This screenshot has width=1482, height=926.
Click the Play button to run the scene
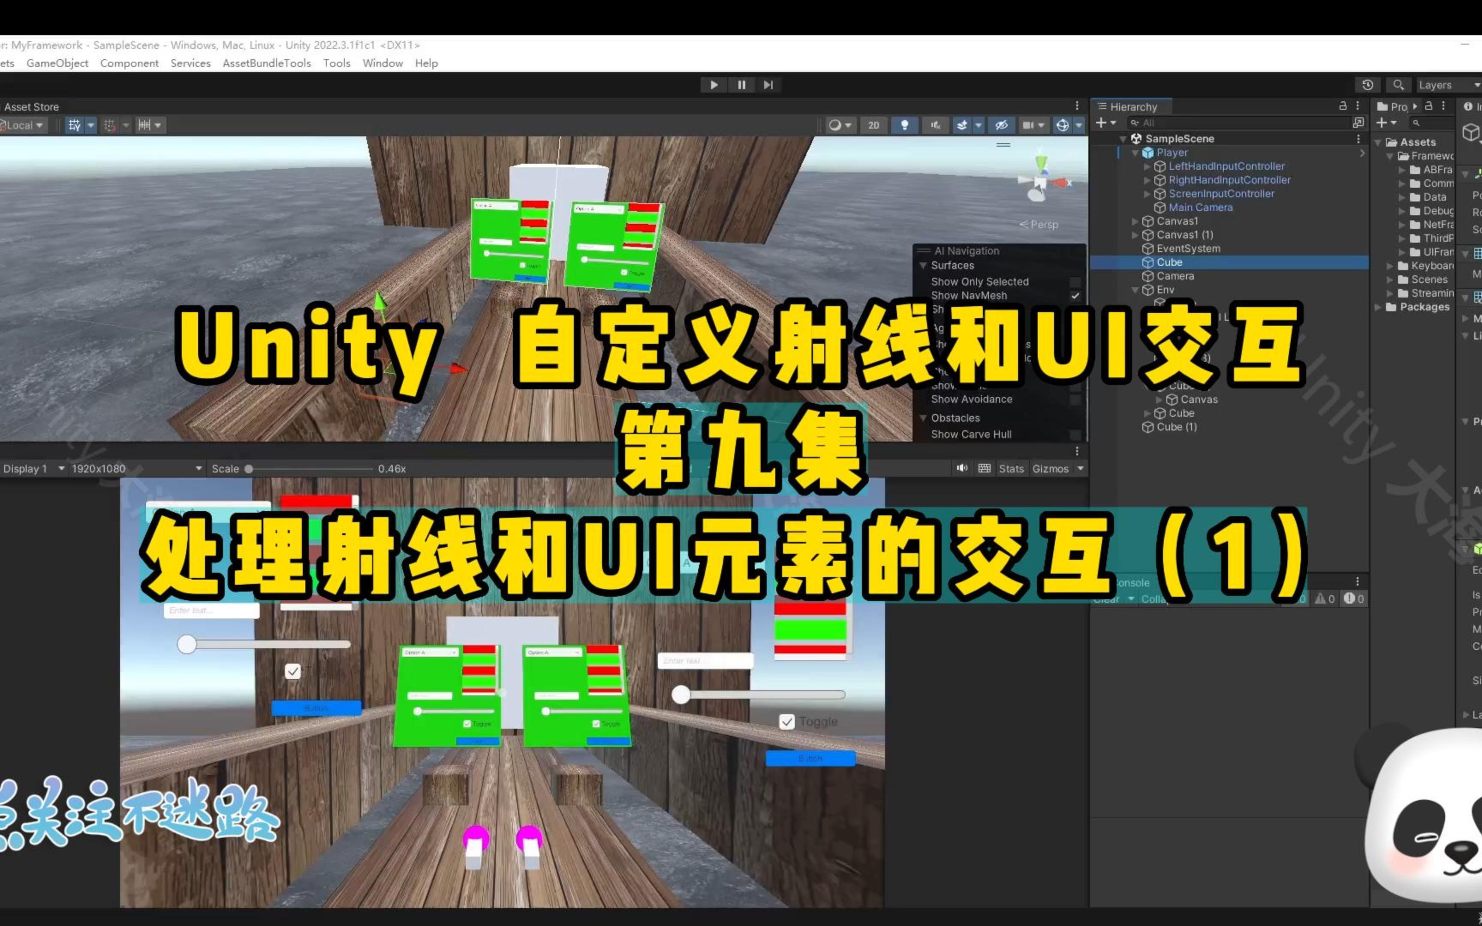714,84
